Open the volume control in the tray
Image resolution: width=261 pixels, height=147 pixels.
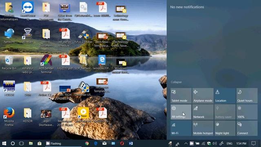pyautogui.click(x=215, y=143)
